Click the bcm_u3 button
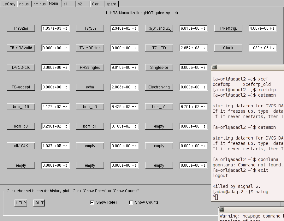 click(x=90, y=107)
